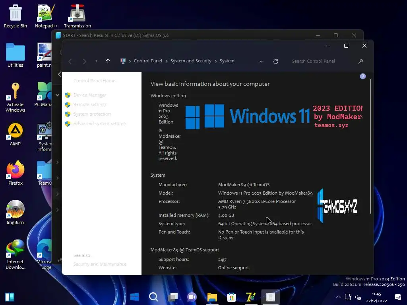Image resolution: width=407 pixels, height=305 pixels.
Task: Select the Microsoft Edge desktop shortcut
Action: [x=44, y=254]
